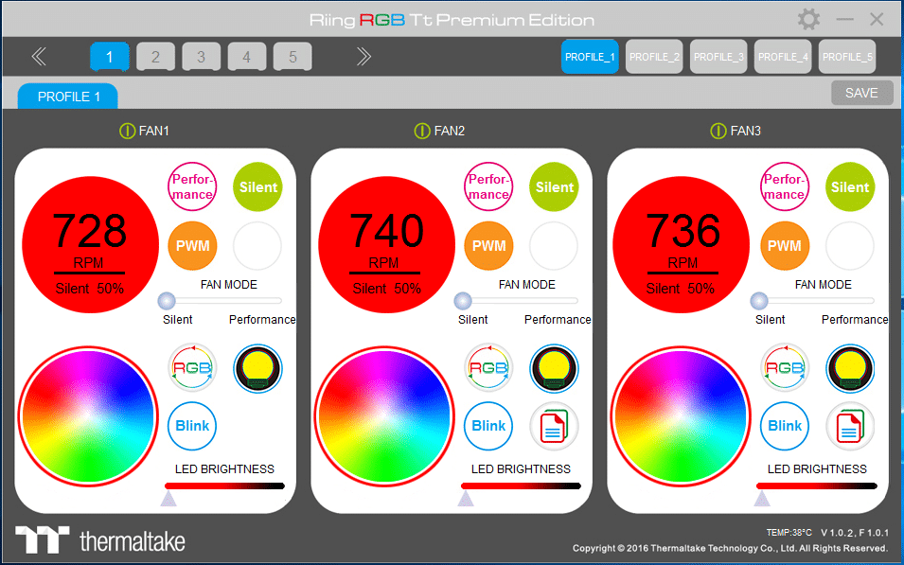
Task: Select Performance mode for FAN2
Action: coord(488,186)
